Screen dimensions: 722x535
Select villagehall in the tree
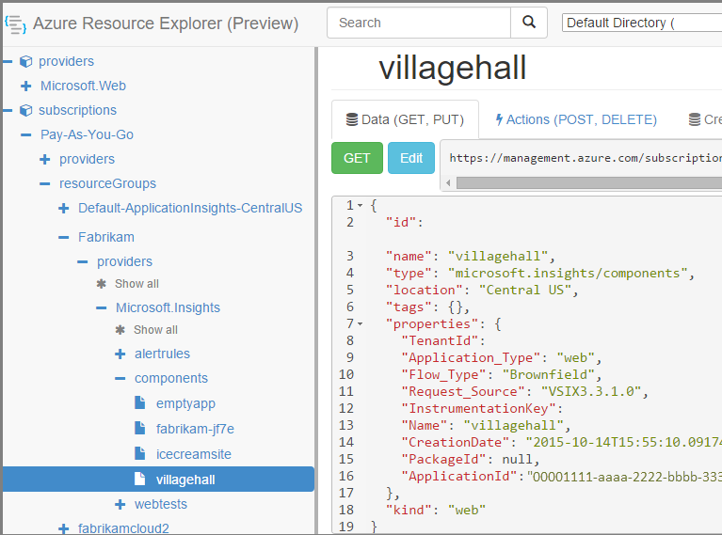tap(185, 480)
